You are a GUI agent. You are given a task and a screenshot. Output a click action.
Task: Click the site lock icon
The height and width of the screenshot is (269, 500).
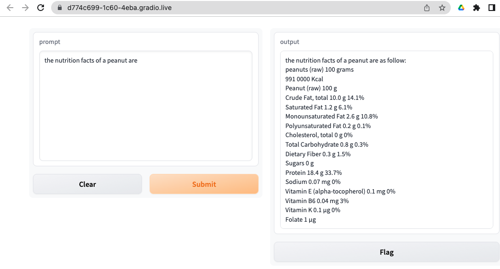click(60, 8)
